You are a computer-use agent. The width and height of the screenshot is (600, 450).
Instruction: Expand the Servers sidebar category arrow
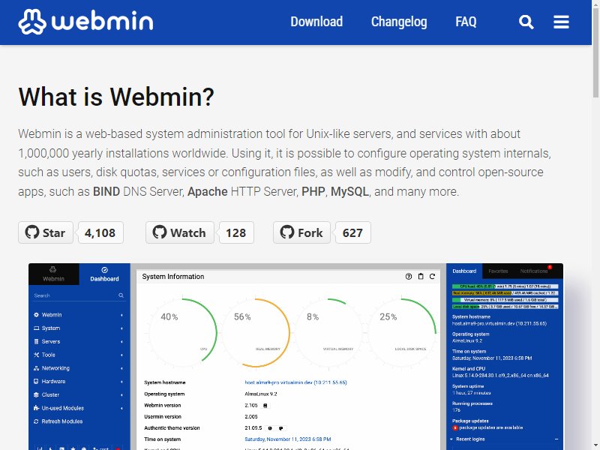[121, 342]
